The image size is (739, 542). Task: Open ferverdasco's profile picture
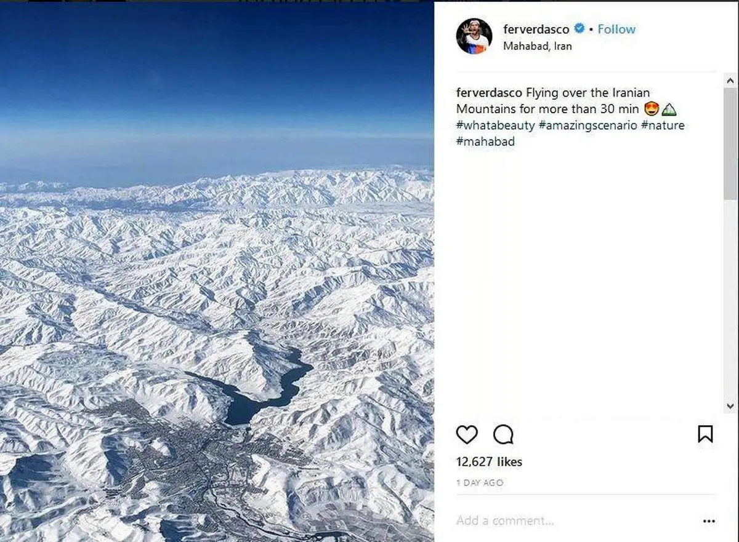coord(474,37)
